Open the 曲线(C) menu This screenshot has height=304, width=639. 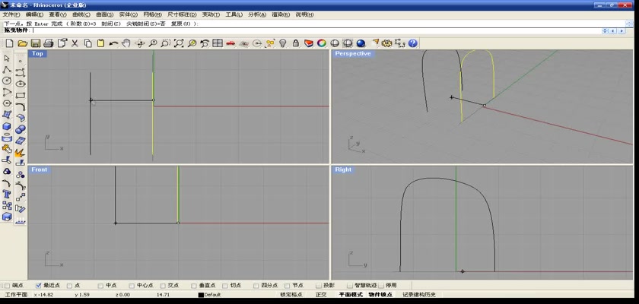pos(81,14)
